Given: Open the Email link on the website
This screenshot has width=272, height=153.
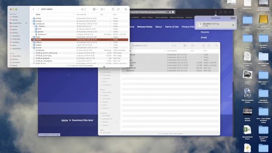Looking at the screenshot, I should coord(204,37).
